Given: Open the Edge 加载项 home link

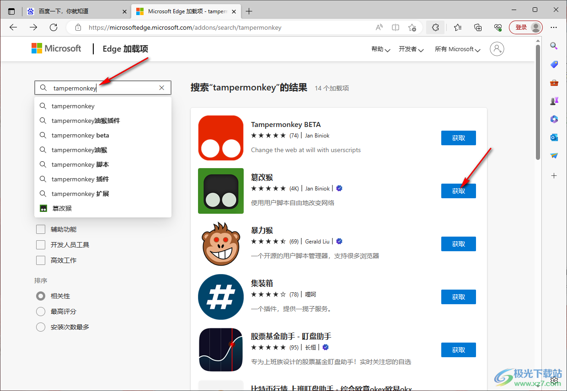Looking at the screenshot, I should [125, 49].
